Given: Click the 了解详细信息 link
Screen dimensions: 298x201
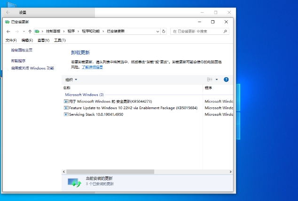Looking at the screenshot, I should (92, 67).
